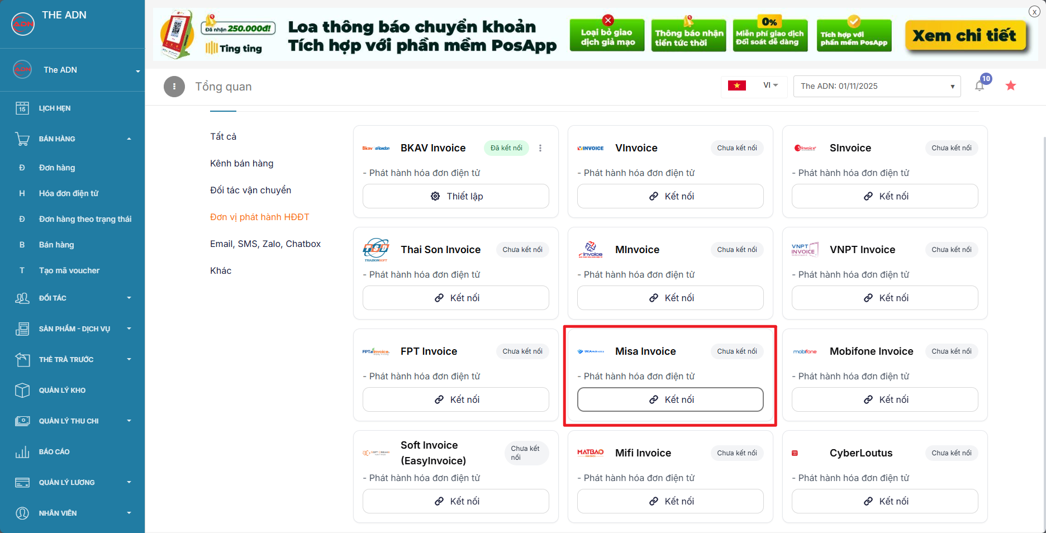The width and height of the screenshot is (1046, 533).
Task: Open Lịch hẹn calendar in sidebar
Action: point(55,108)
